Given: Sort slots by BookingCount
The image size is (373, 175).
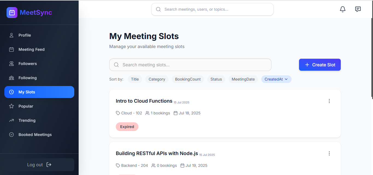Looking at the screenshot, I should coord(188,79).
